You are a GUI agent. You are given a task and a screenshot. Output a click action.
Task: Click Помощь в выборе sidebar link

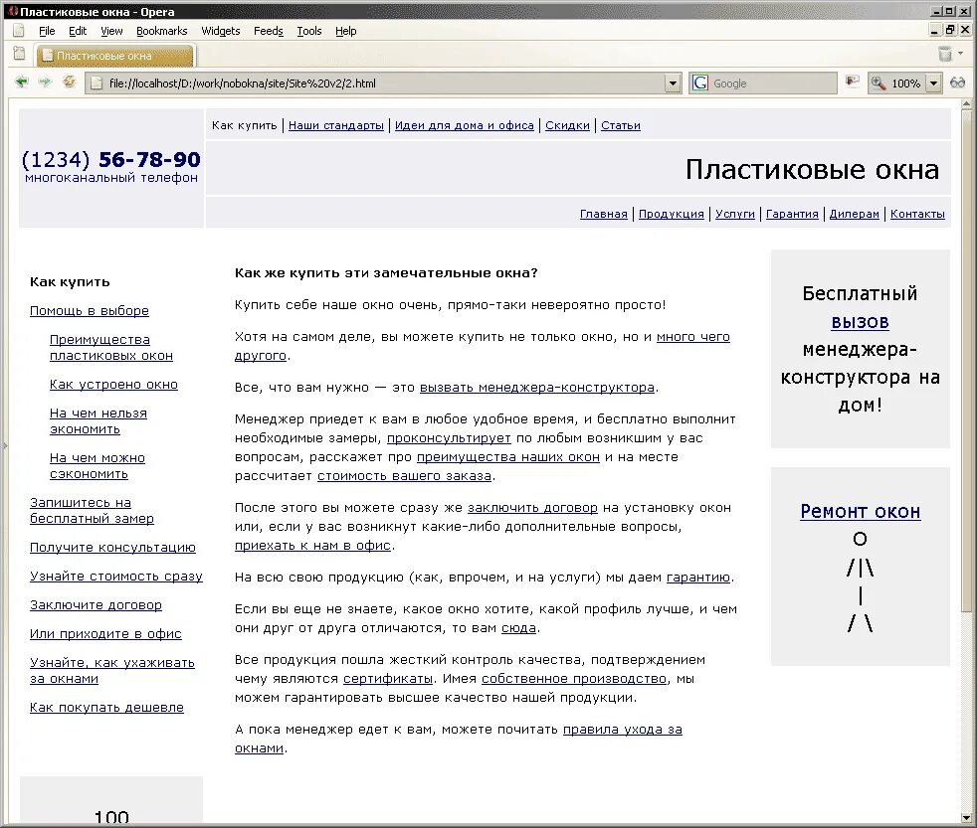coord(90,311)
